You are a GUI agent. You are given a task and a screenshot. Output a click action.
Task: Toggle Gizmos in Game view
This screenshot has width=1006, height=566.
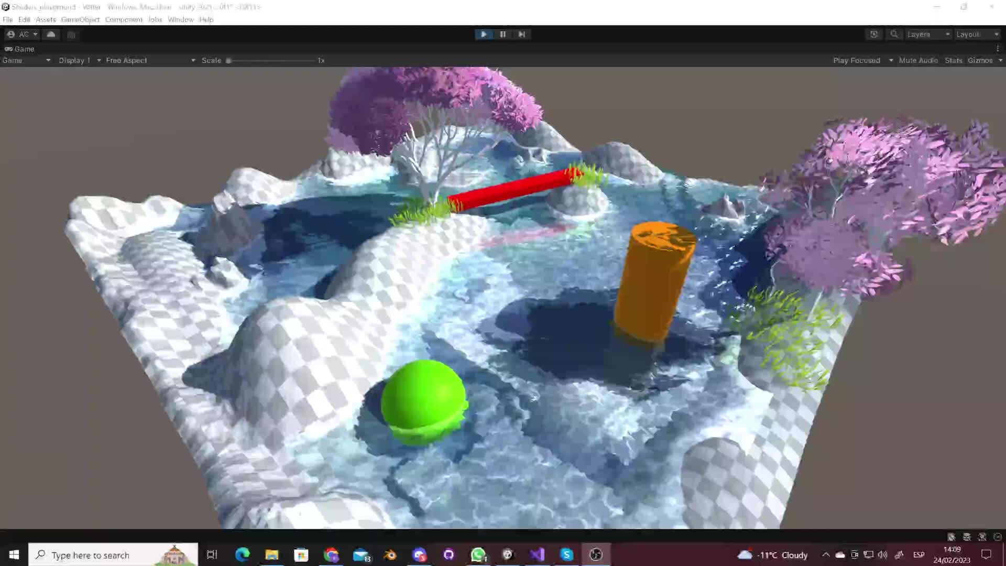tap(980, 60)
